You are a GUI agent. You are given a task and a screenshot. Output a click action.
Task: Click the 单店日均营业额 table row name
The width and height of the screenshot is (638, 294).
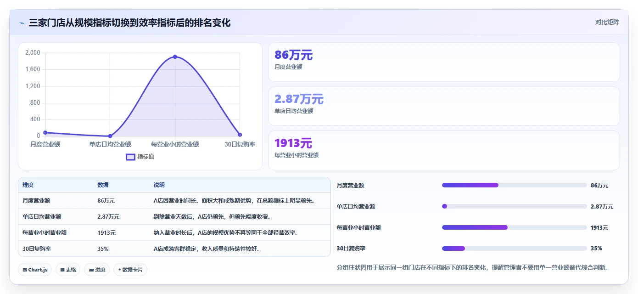pos(42,217)
